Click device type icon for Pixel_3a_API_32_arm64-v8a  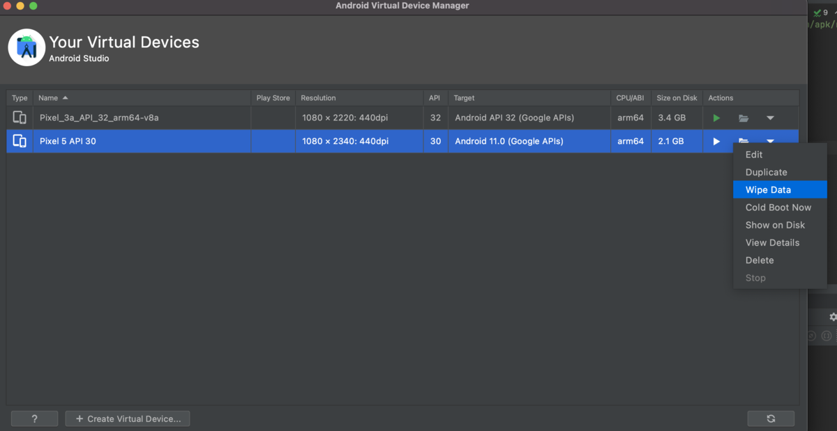(x=20, y=118)
